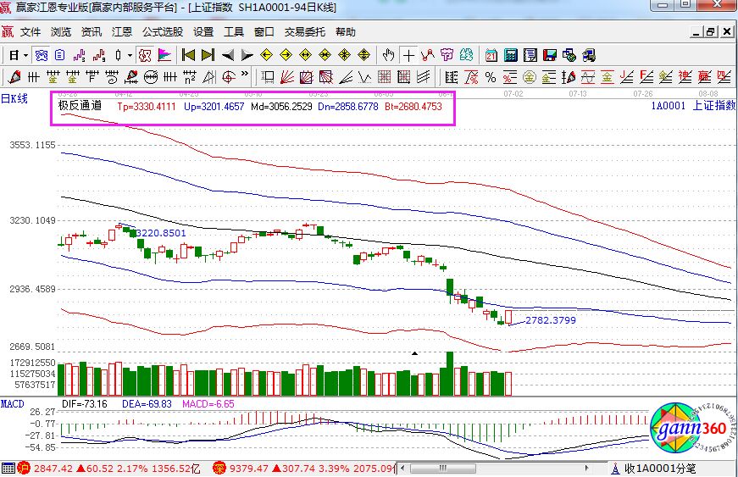Toggle the highlighted red pattern toolbar button
738x477 pixels.
[144, 55]
